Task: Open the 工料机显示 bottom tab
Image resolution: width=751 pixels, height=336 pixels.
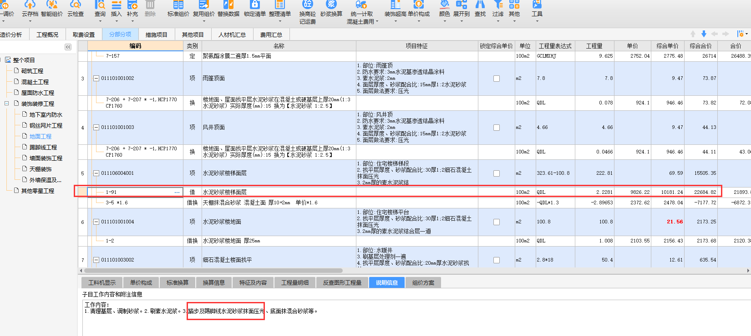Action: coord(102,283)
